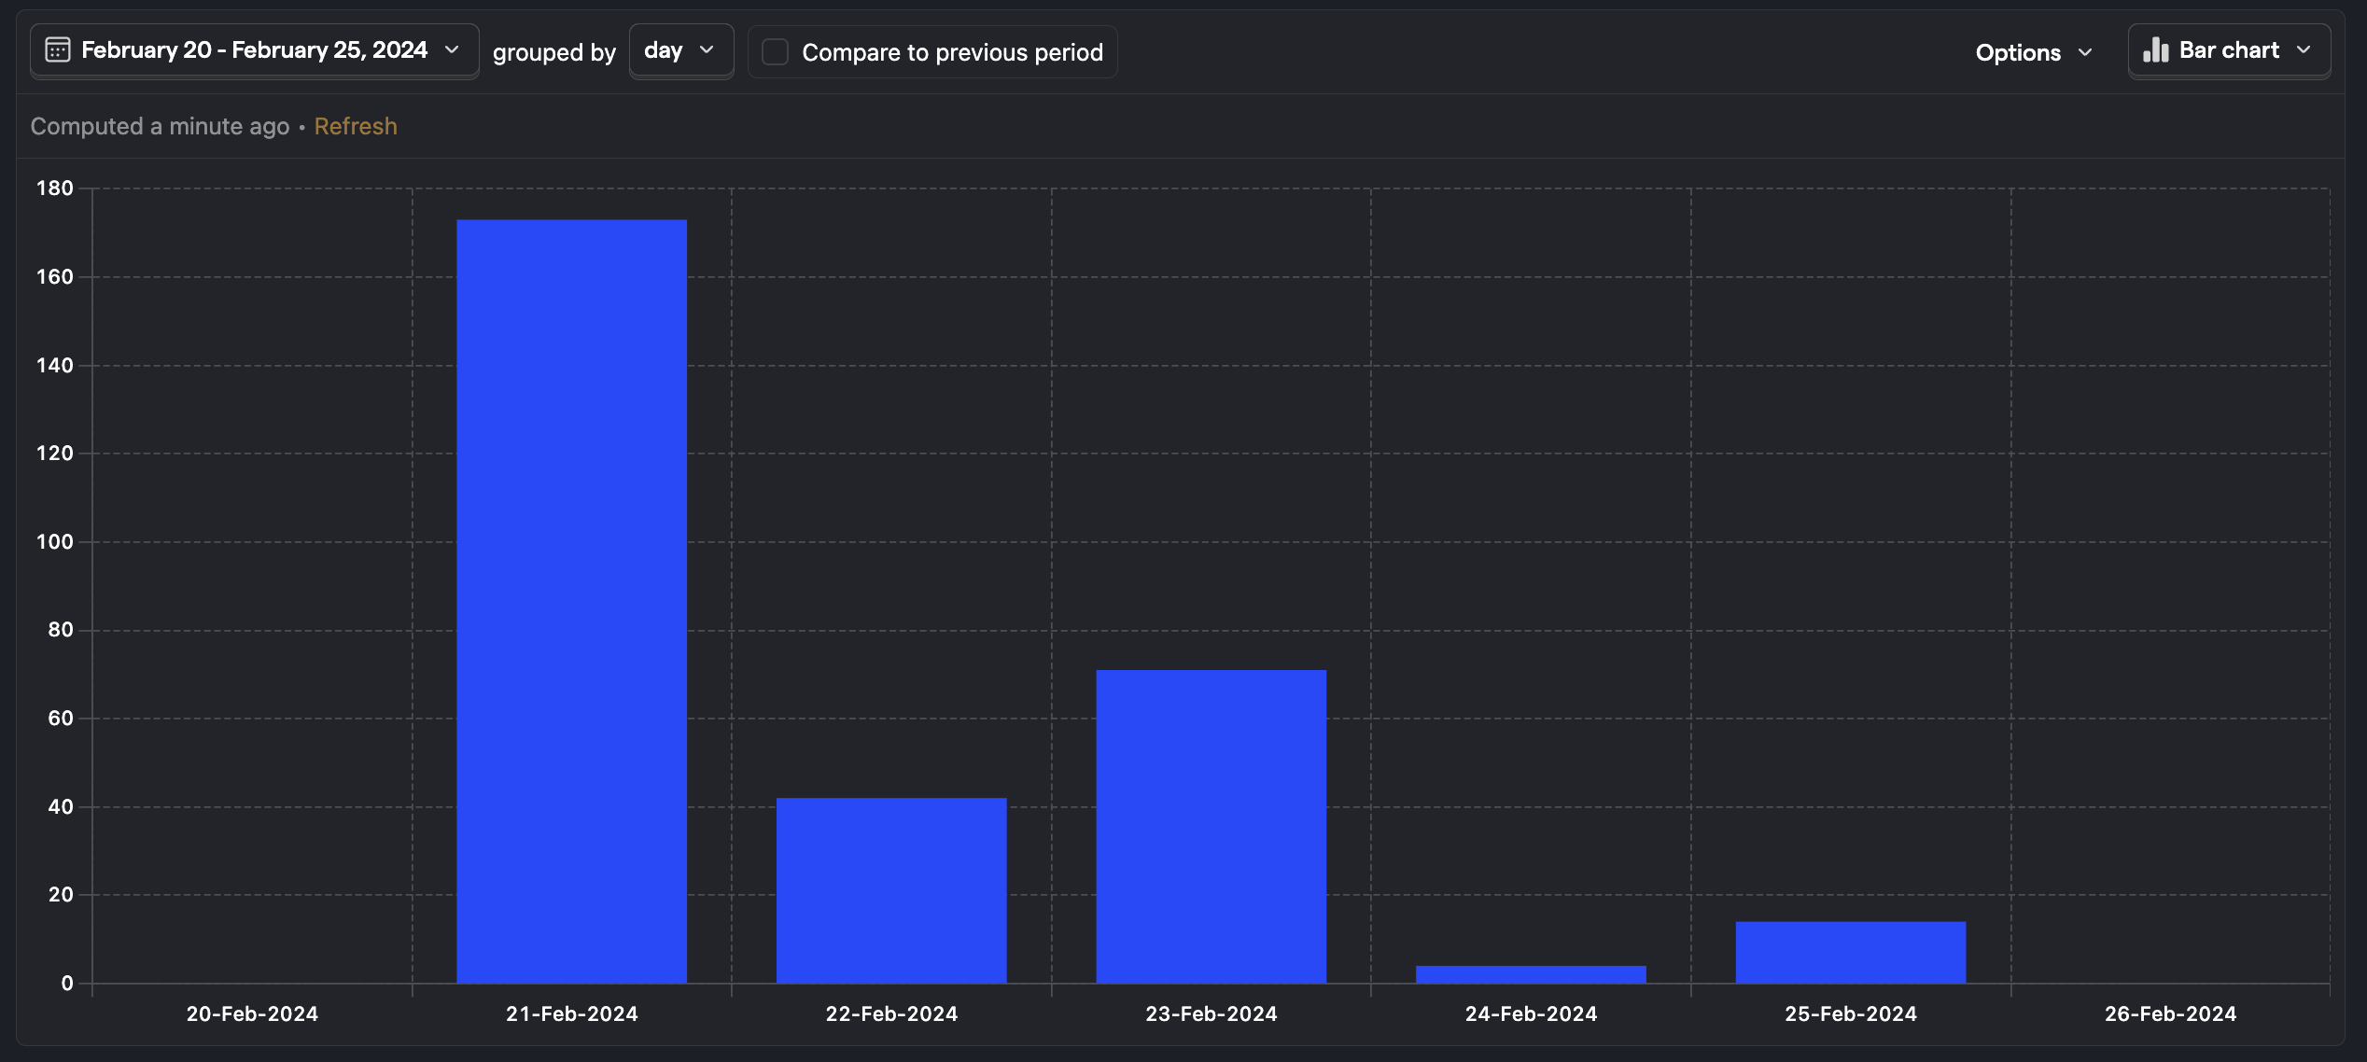Click the 'Computed a minute ago' text
This screenshot has height=1062, width=2367.
tap(160, 126)
